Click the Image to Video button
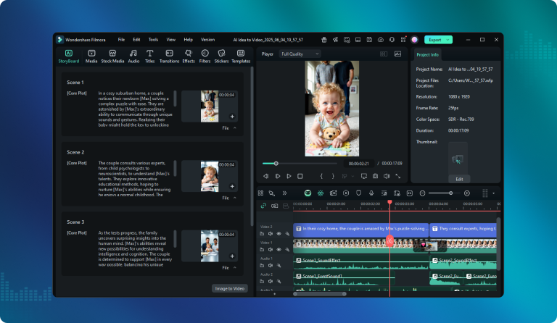 [x=230, y=289]
